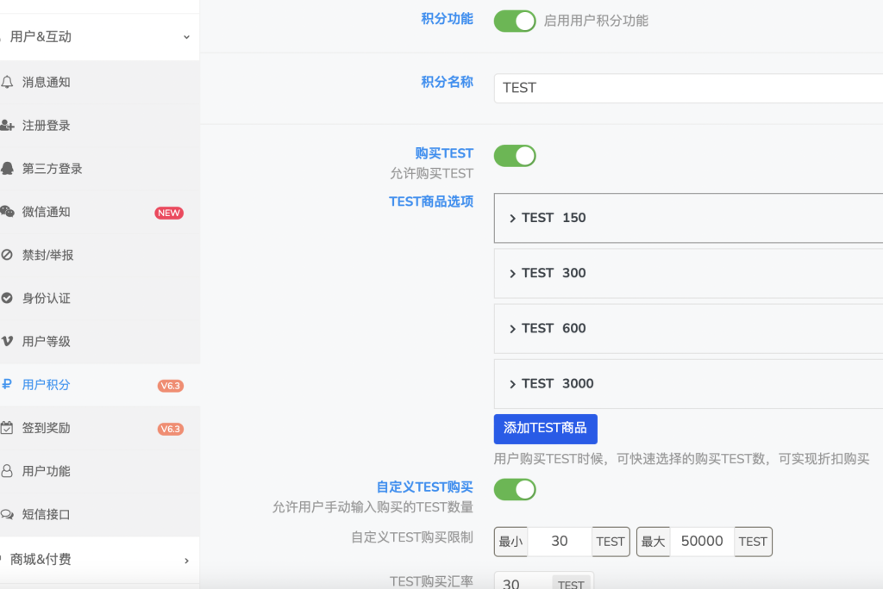Open 注册登录 settings via its sidebar icon
Image resolution: width=883 pixels, height=589 pixels.
point(9,126)
